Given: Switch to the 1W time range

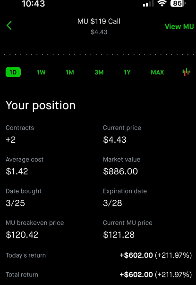Looking at the screenshot, I should (41, 73).
